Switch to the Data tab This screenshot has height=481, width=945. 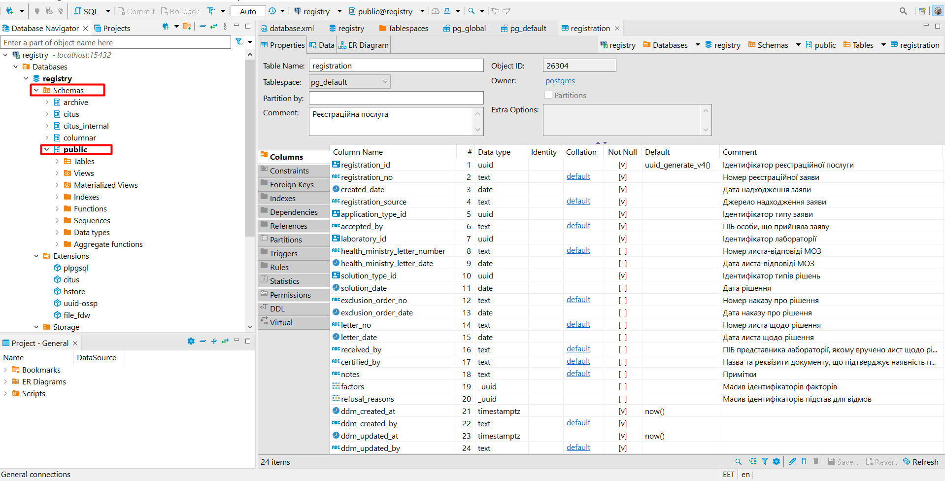coord(321,45)
